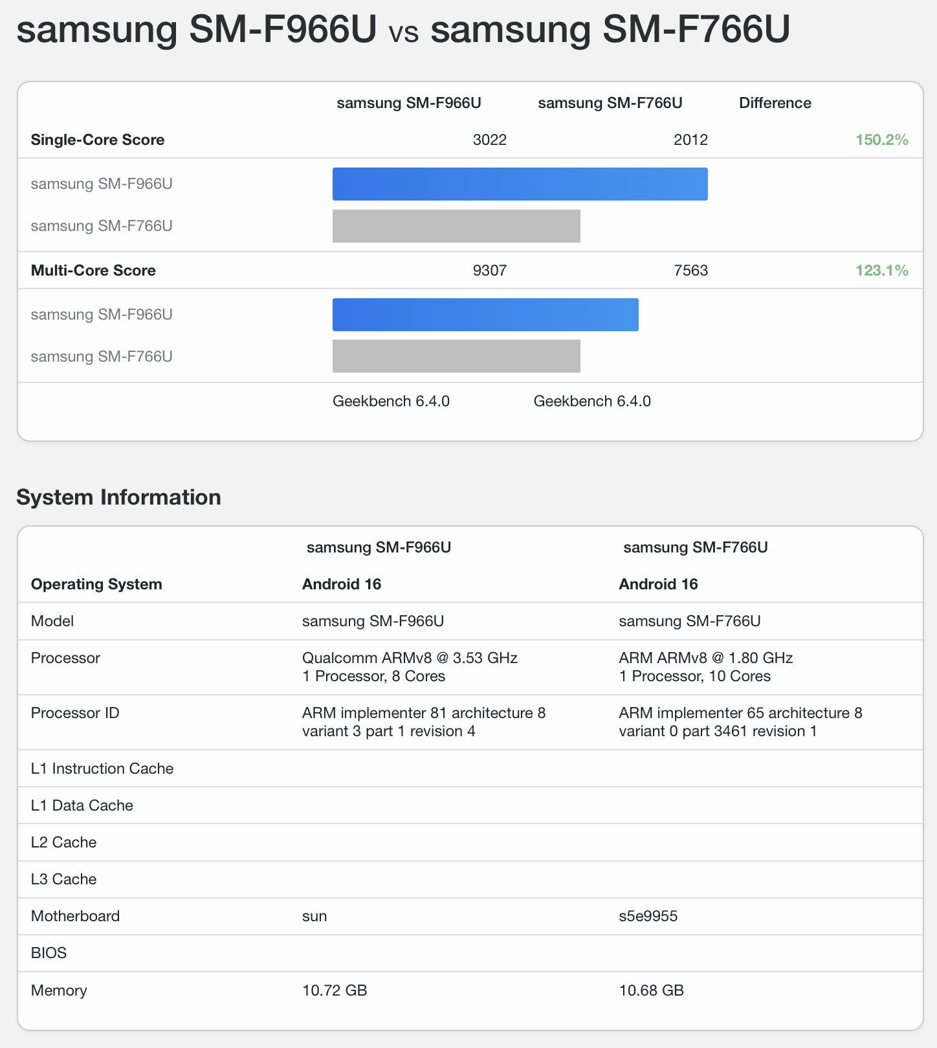Click the 'L1 Data Cache' row label
Screen dimensions: 937x1048
[82, 805]
